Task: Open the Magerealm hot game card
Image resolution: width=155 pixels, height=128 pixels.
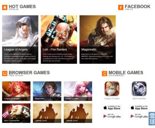Action: click(97, 39)
